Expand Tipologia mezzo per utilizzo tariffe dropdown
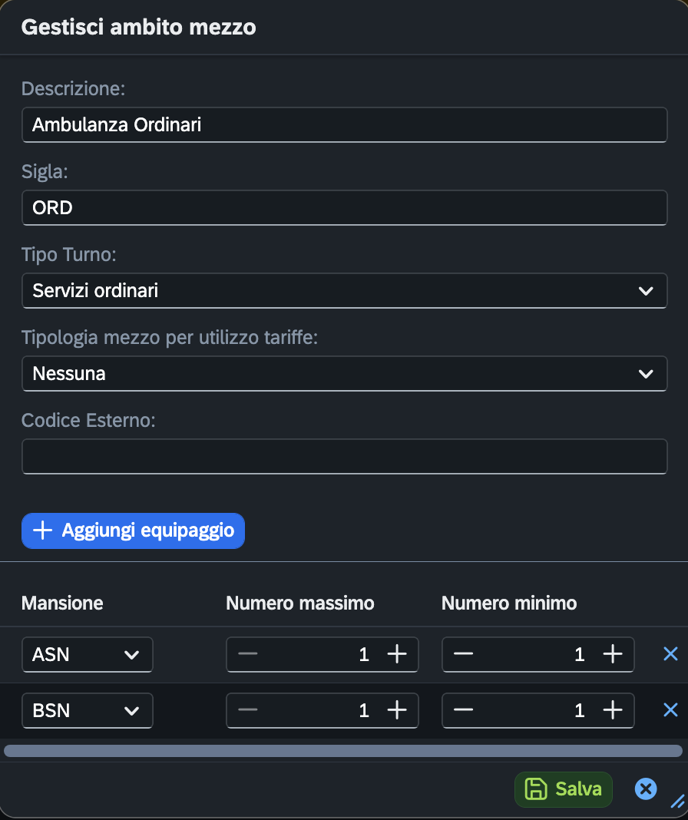688x820 pixels. pos(344,374)
